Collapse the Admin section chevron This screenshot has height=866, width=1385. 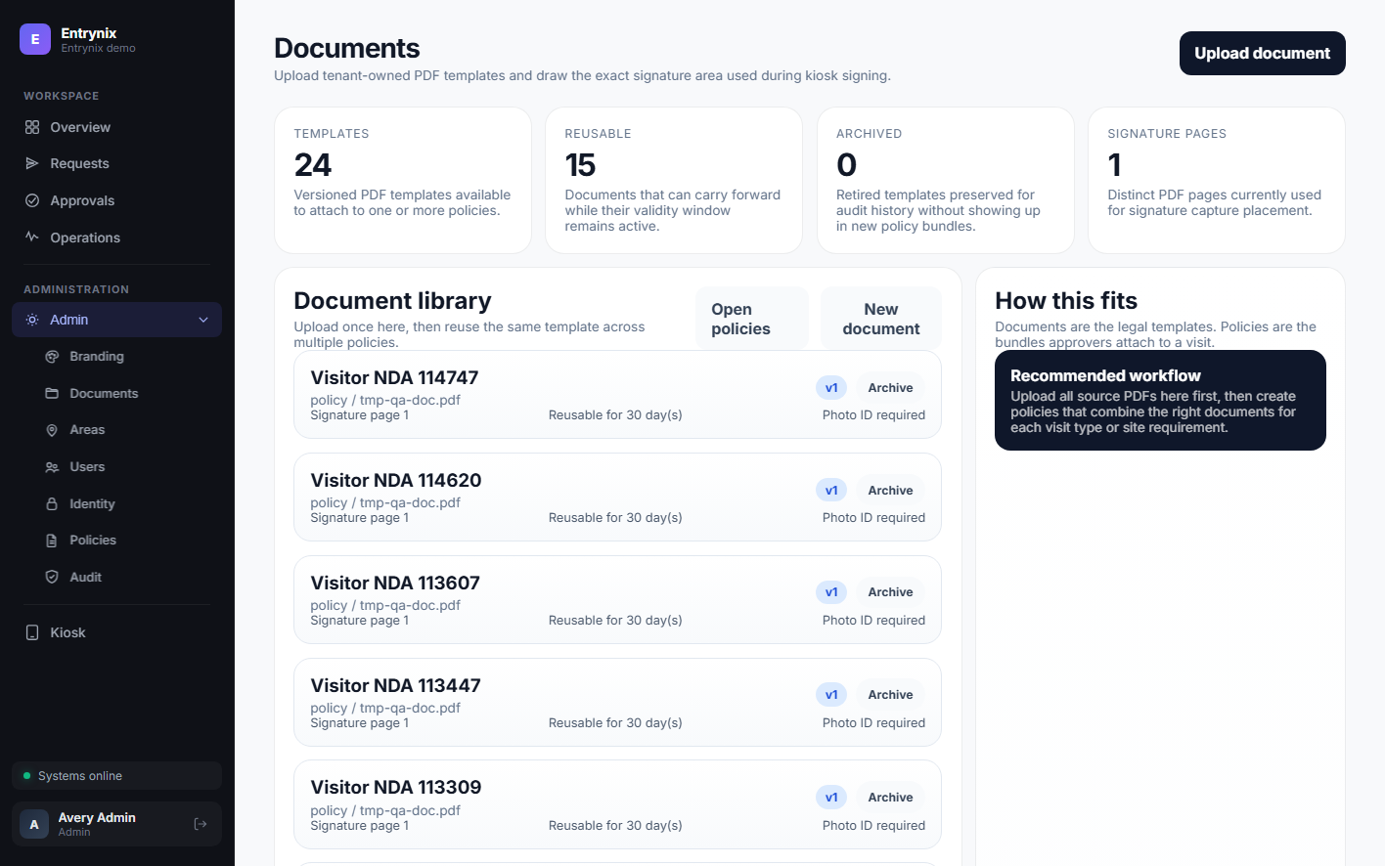point(202,320)
